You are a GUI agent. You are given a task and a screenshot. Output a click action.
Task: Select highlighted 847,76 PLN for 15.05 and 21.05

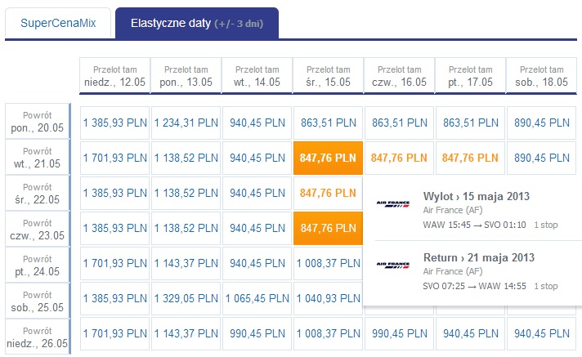click(328, 158)
